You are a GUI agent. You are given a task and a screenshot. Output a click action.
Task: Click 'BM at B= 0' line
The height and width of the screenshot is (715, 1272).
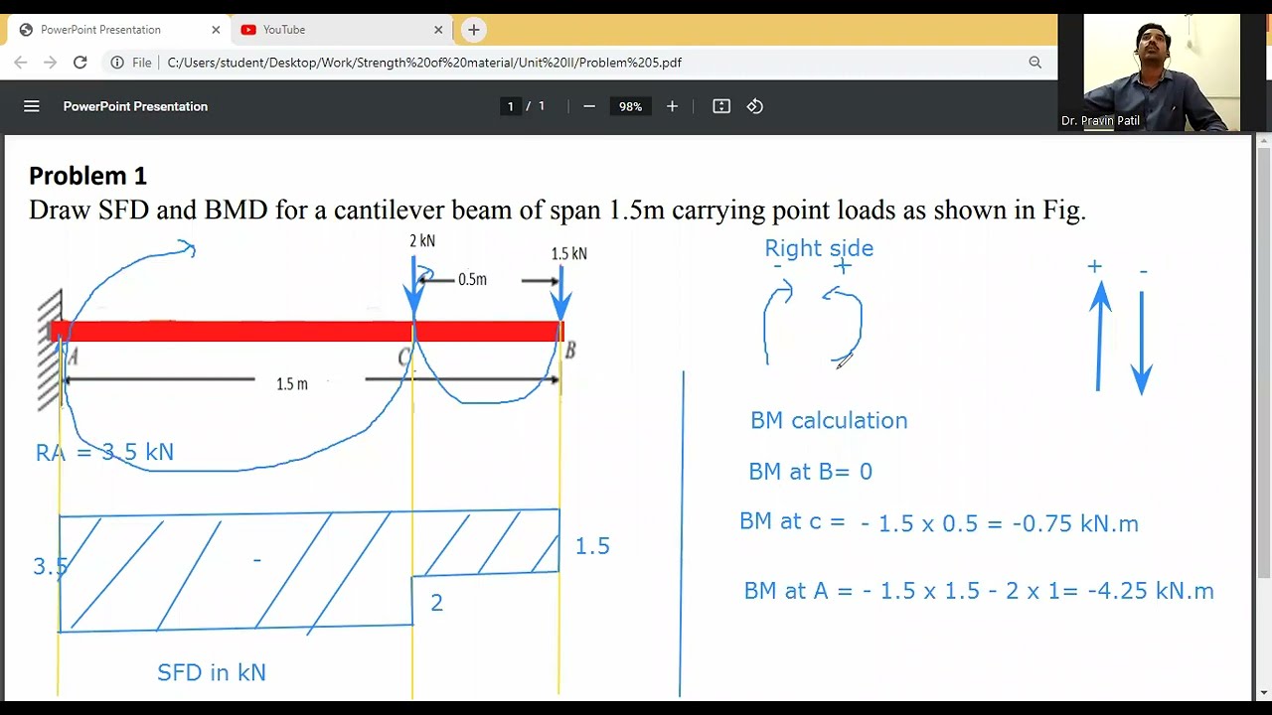tap(810, 472)
